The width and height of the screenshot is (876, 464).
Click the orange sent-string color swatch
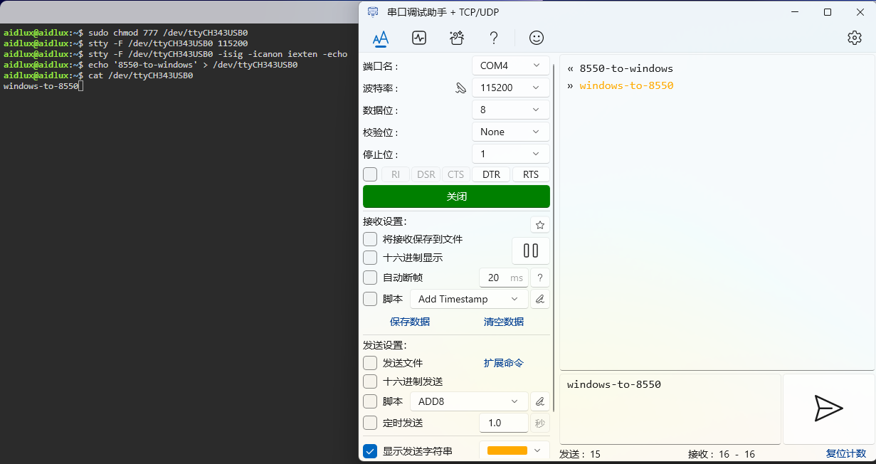point(507,450)
